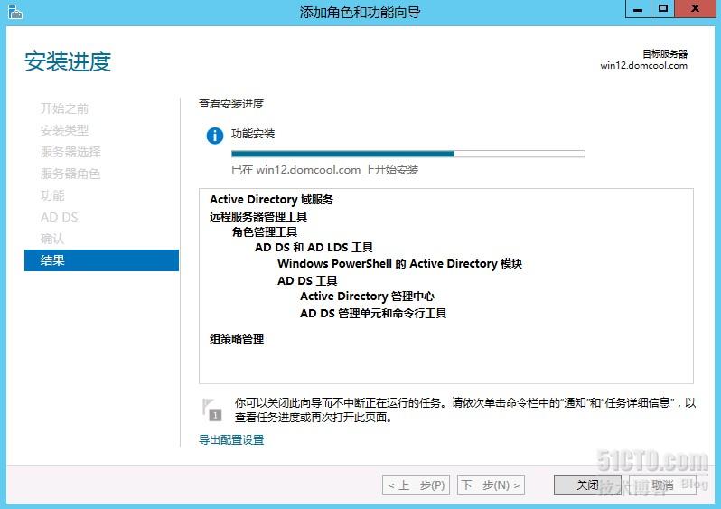Screen dimensions: 721x509
Task: Click AD DS 和 AD LDS 工具 item
Action: (314, 248)
